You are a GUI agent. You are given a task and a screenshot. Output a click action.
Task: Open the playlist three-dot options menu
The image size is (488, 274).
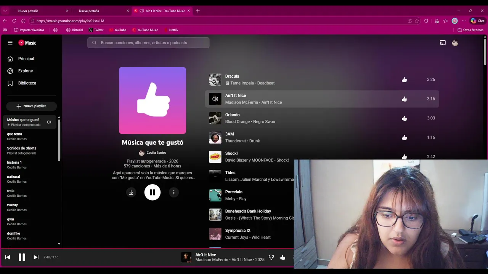pos(174,192)
